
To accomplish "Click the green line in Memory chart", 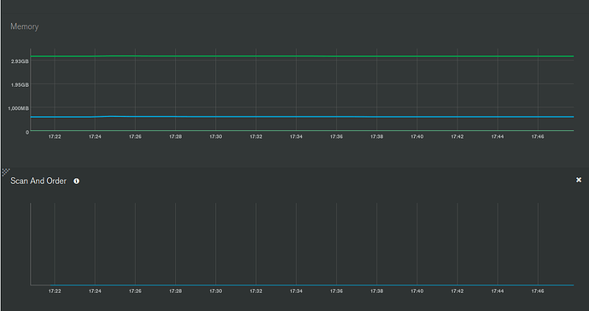I will pyautogui.click(x=302, y=56).
